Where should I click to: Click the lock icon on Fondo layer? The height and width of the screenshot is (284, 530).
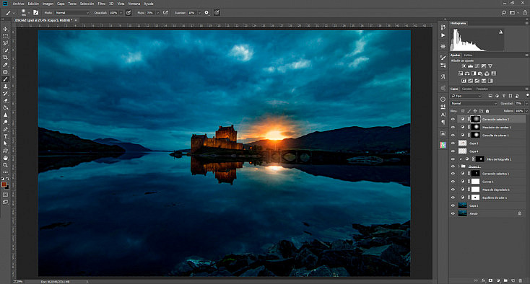[519, 213]
